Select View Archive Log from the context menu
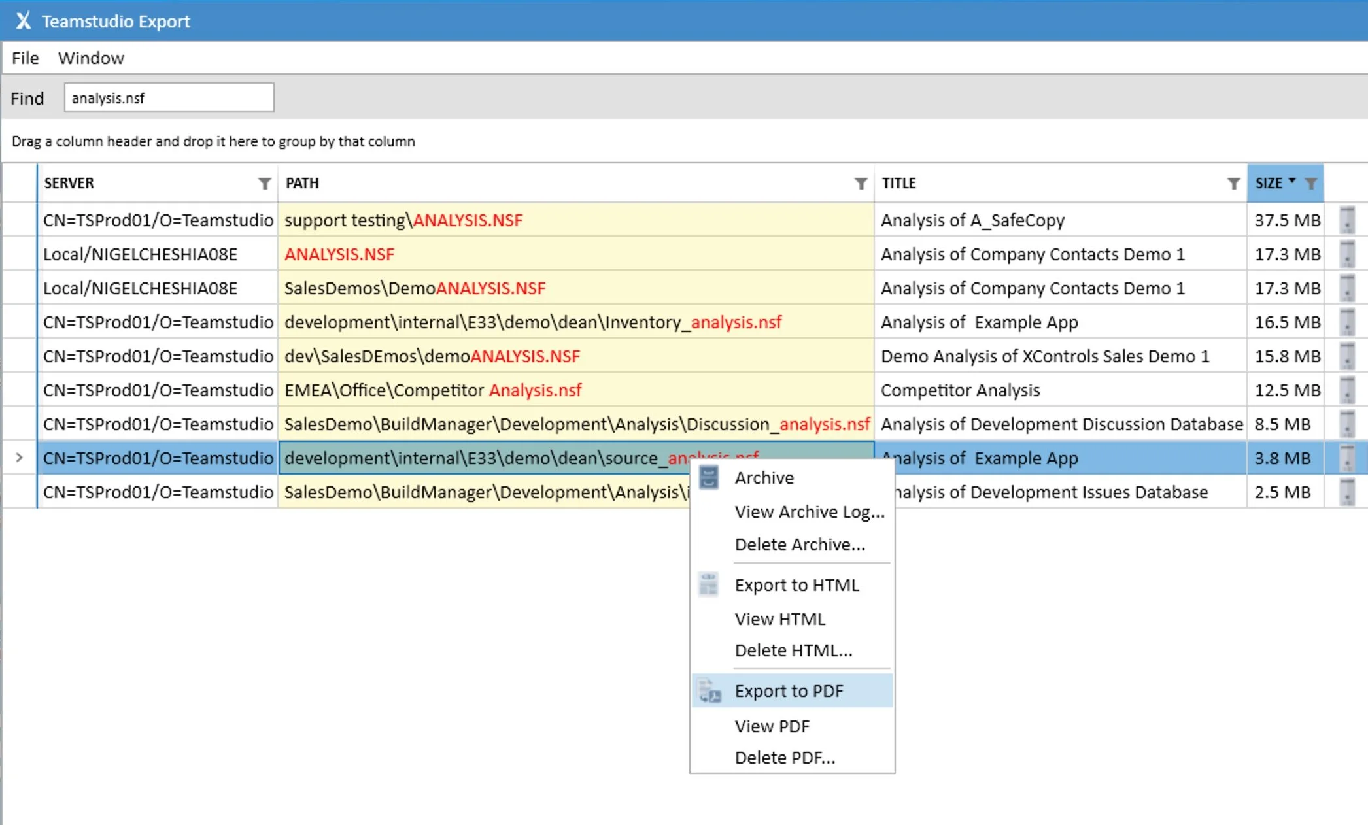Viewport: 1368px width, 825px height. (809, 512)
